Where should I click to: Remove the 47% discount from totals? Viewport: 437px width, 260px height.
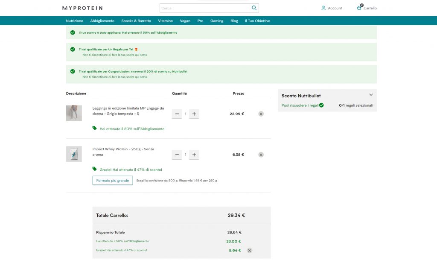pos(250,251)
